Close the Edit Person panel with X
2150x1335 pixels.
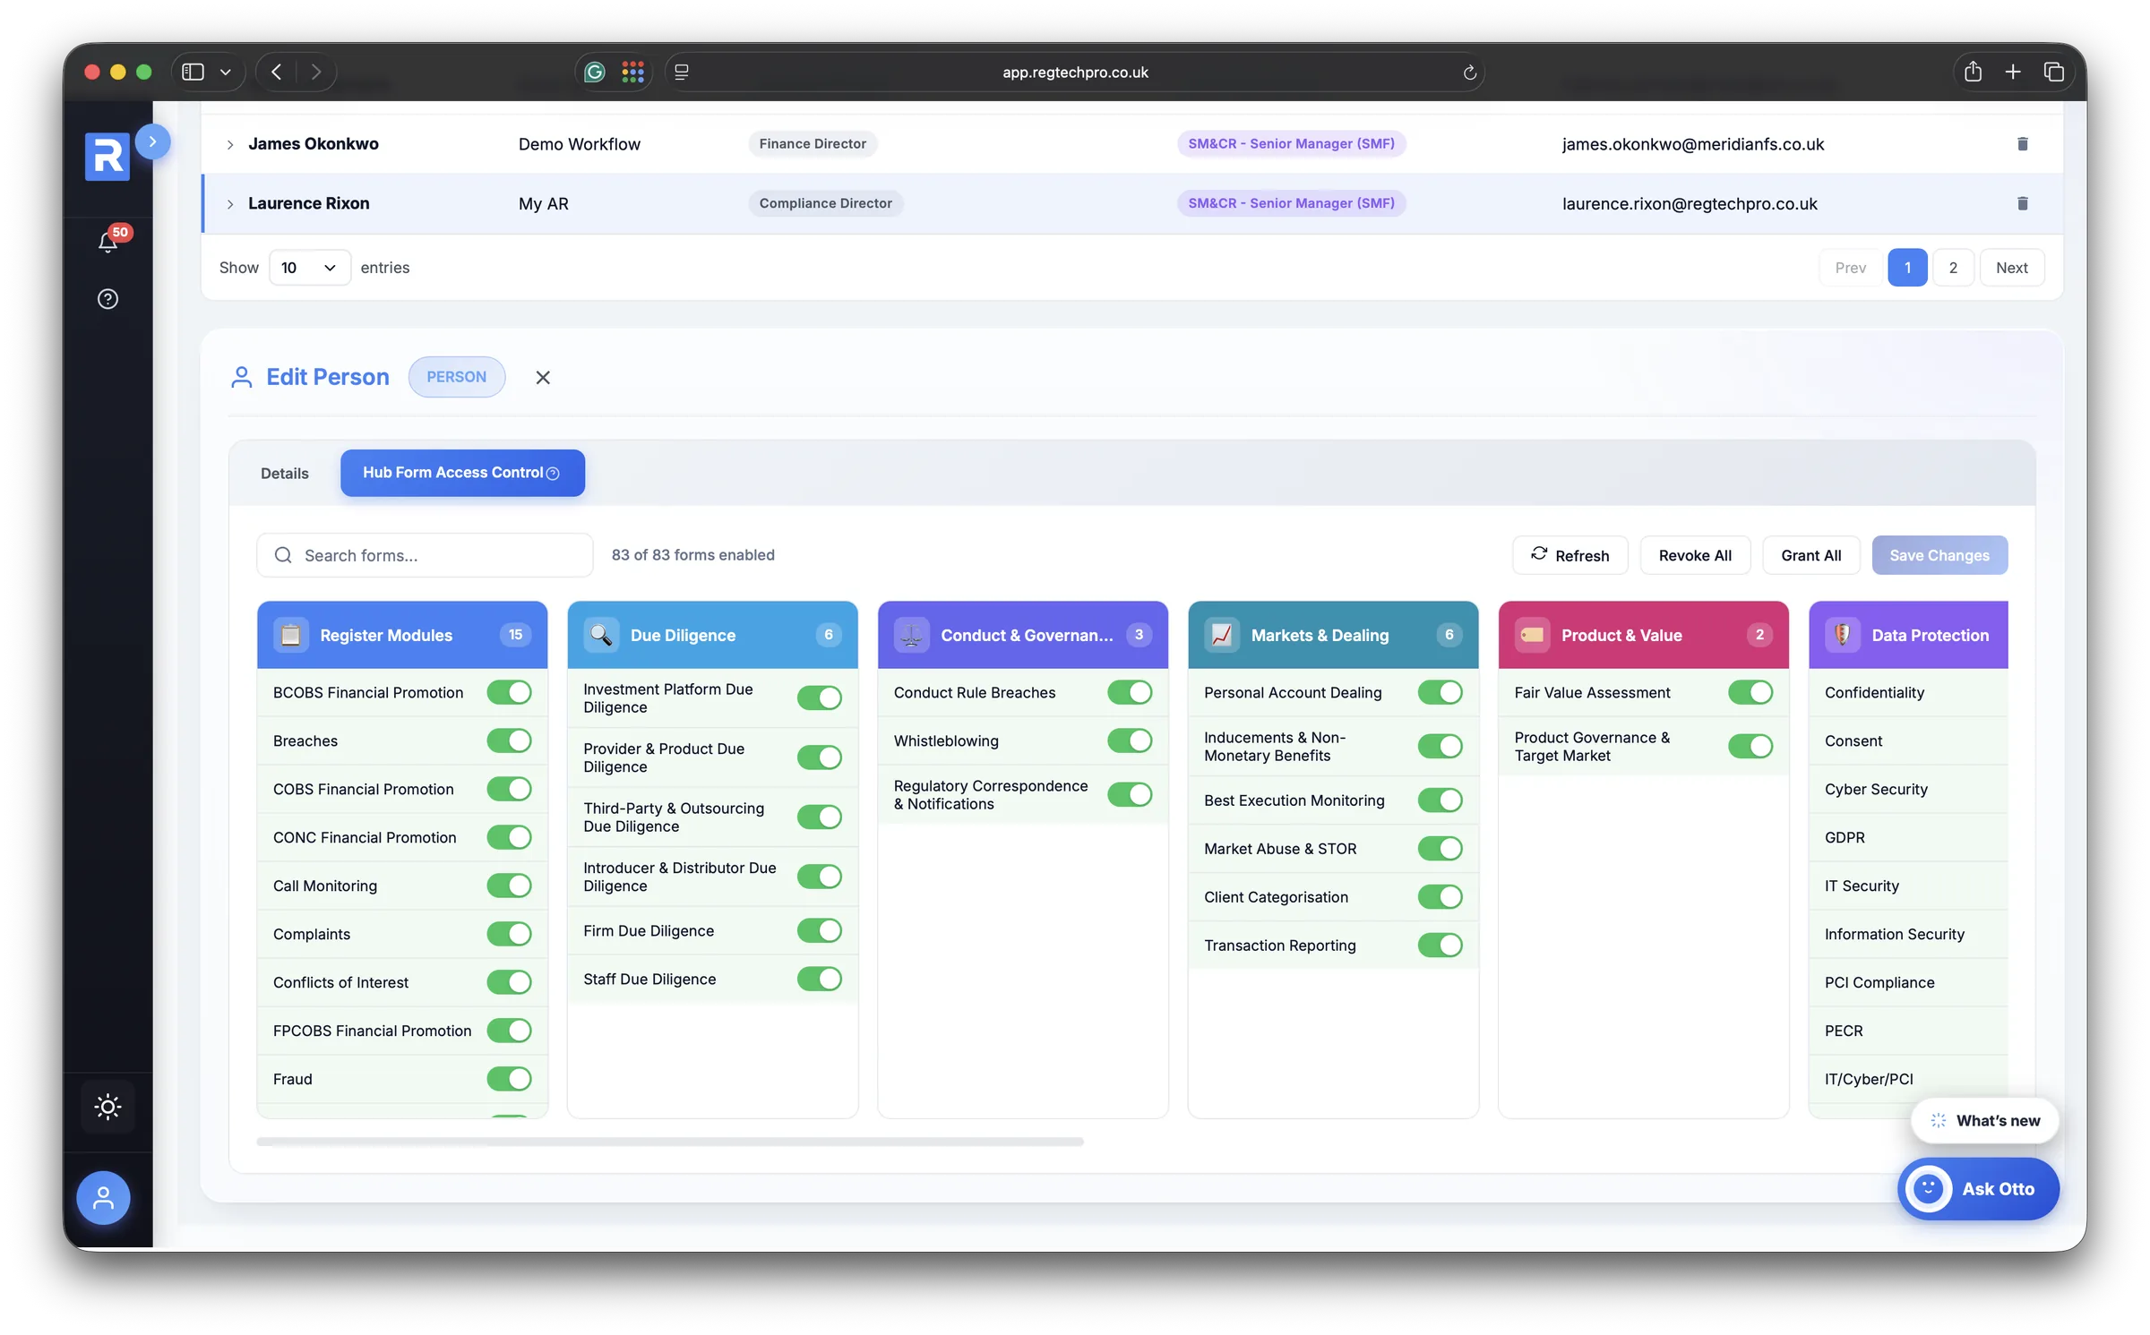pos(543,377)
